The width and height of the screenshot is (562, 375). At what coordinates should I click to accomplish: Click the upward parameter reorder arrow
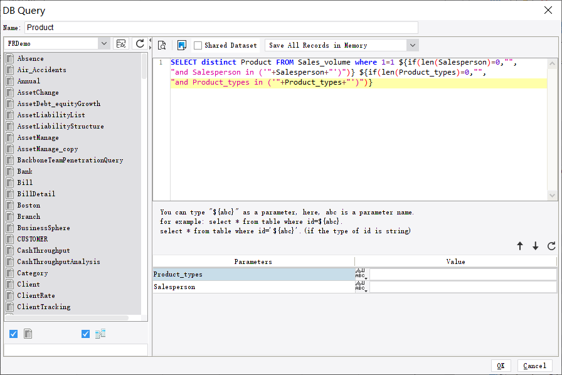[521, 246]
